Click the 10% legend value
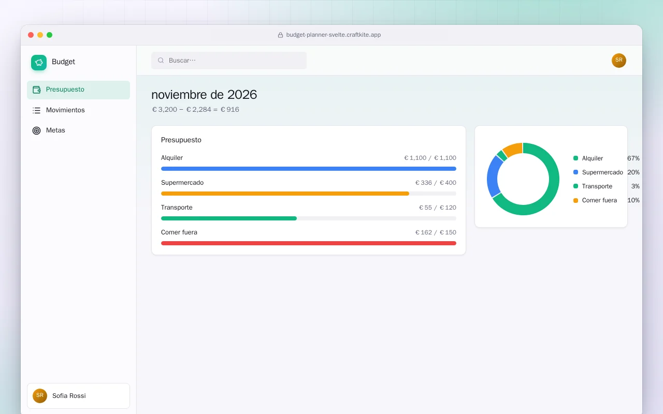Viewport: 663px width, 414px height. tap(633, 200)
